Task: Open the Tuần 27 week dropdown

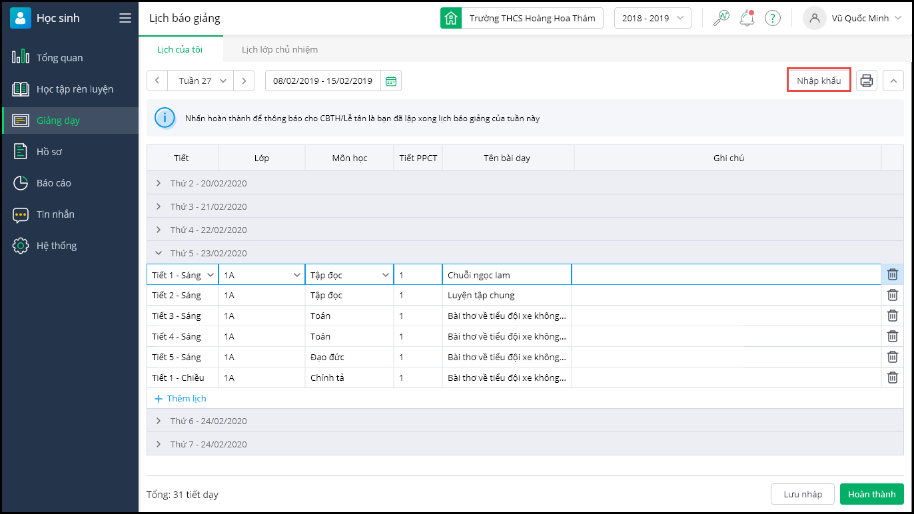Action: click(203, 81)
